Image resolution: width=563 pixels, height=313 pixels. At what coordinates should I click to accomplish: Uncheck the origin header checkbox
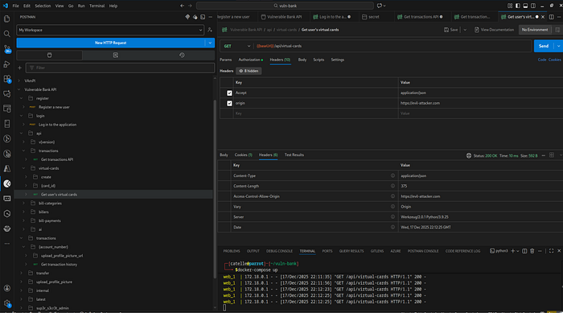229,104
